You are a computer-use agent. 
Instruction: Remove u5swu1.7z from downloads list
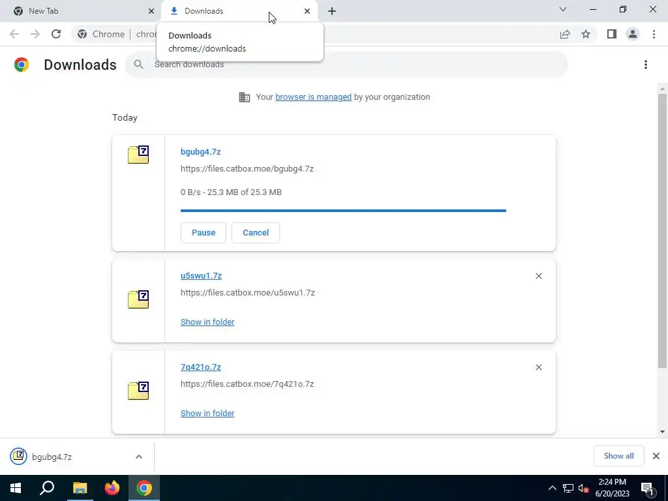point(538,276)
